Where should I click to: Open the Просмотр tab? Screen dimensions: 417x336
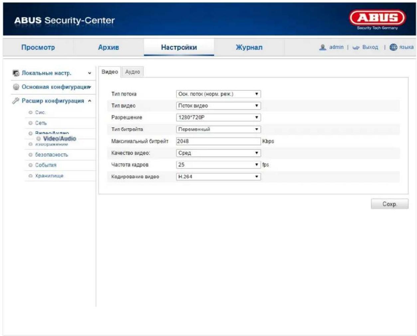coord(38,47)
